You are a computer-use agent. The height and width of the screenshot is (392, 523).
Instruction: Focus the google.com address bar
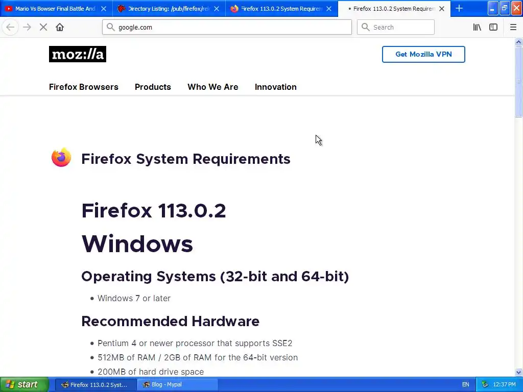coord(227,27)
